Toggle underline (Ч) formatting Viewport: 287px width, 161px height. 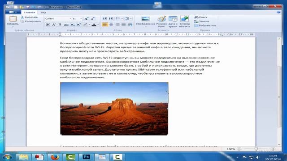(x=60, y=25)
